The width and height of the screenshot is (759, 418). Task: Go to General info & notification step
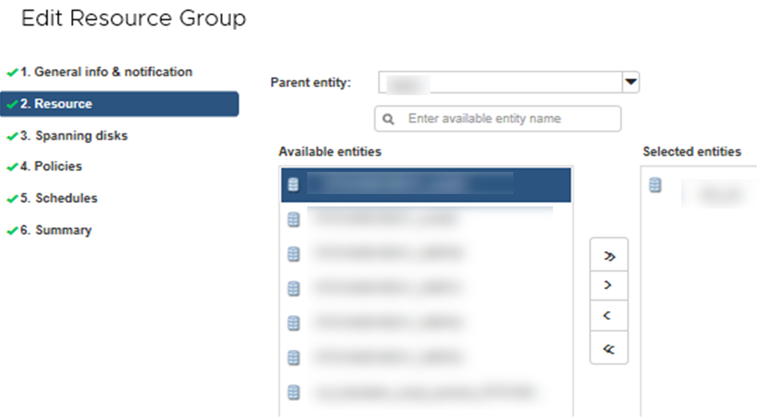tap(106, 72)
